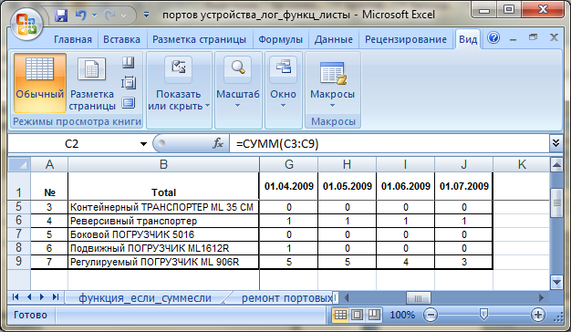Select Page Layout view status bar icon
This screenshot has width=571, height=332.
357,315
